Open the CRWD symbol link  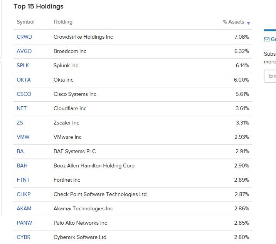tap(24, 37)
